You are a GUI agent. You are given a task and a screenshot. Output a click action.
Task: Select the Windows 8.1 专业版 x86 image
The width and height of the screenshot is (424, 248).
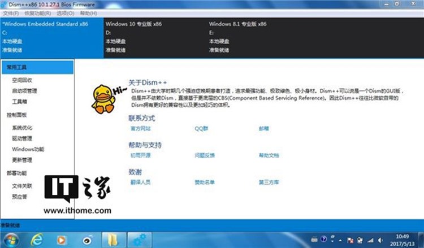tap(237, 24)
